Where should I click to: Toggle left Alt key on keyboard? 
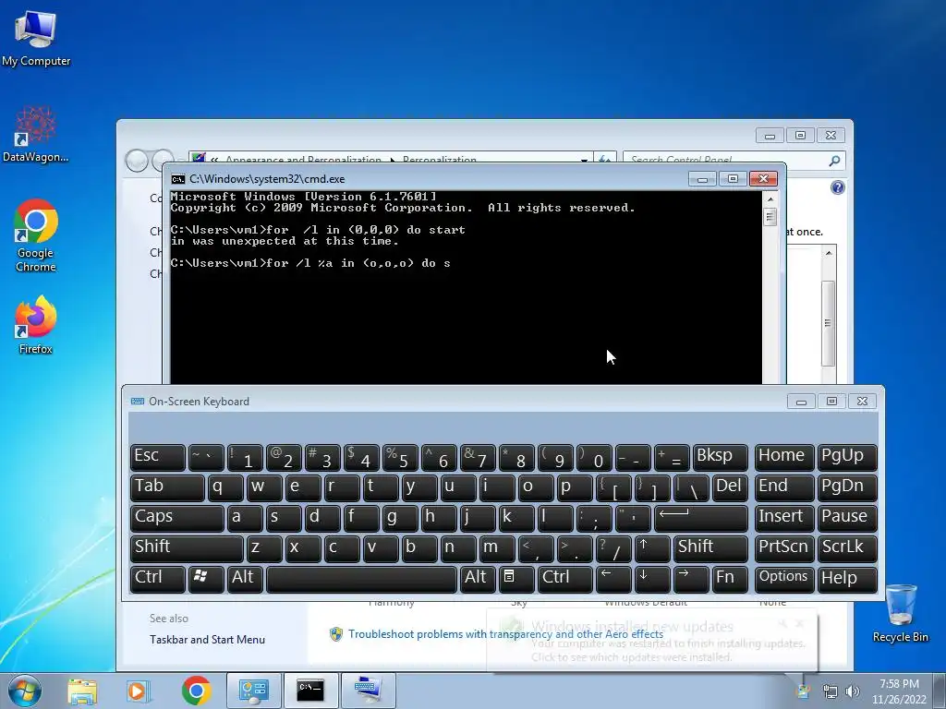[x=244, y=578]
